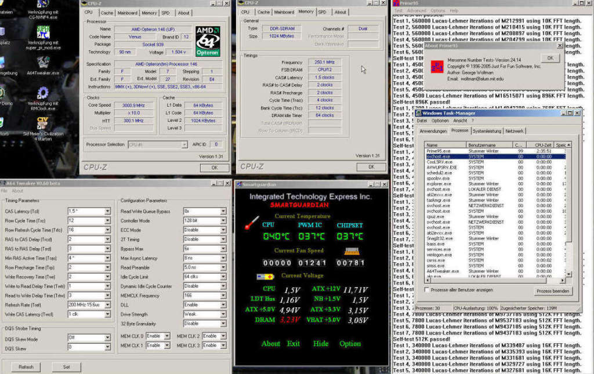Image resolution: width=594 pixels, height=374 pixels.
Task: Open the Row Refresh Cycle Time (Trfc) dropdown
Action: pos(107,230)
